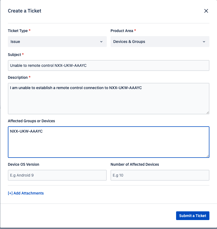Click inside Affected Groups or Devices box

tap(108, 142)
